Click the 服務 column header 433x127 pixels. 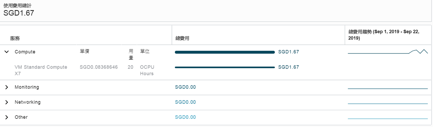point(15,39)
